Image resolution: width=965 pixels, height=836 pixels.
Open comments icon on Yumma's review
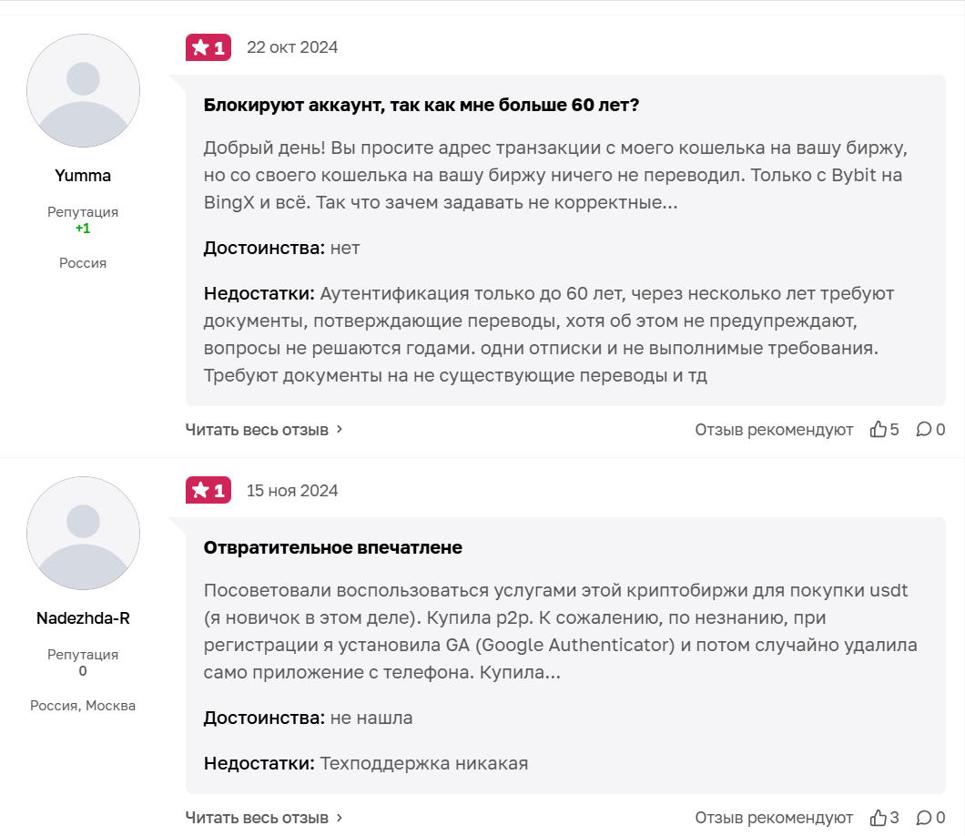(x=924, y=429)
